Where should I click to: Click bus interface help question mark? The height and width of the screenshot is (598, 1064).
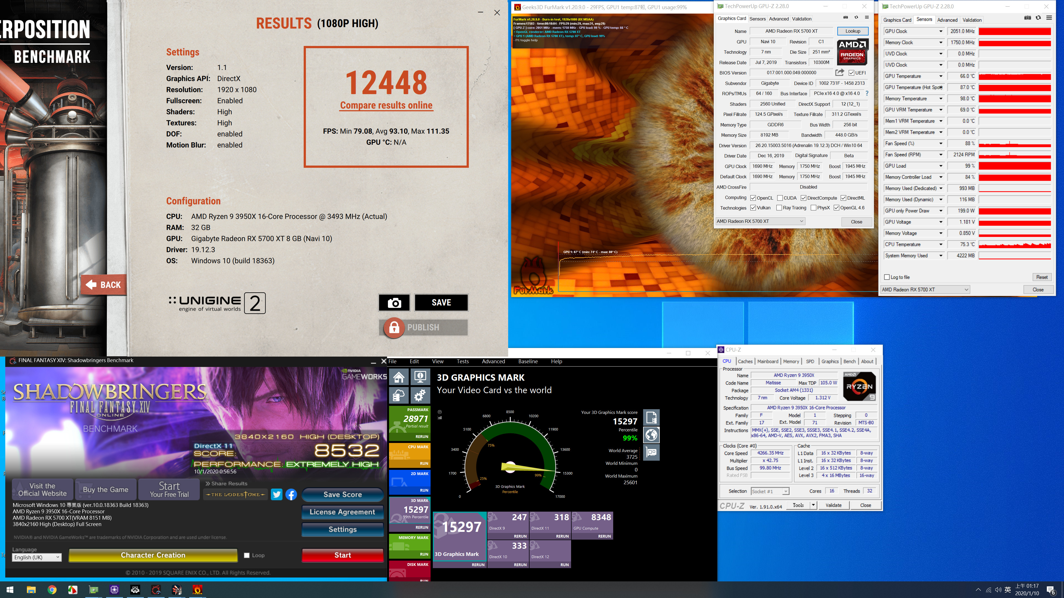pyautogui.click(x=867, y=93)
